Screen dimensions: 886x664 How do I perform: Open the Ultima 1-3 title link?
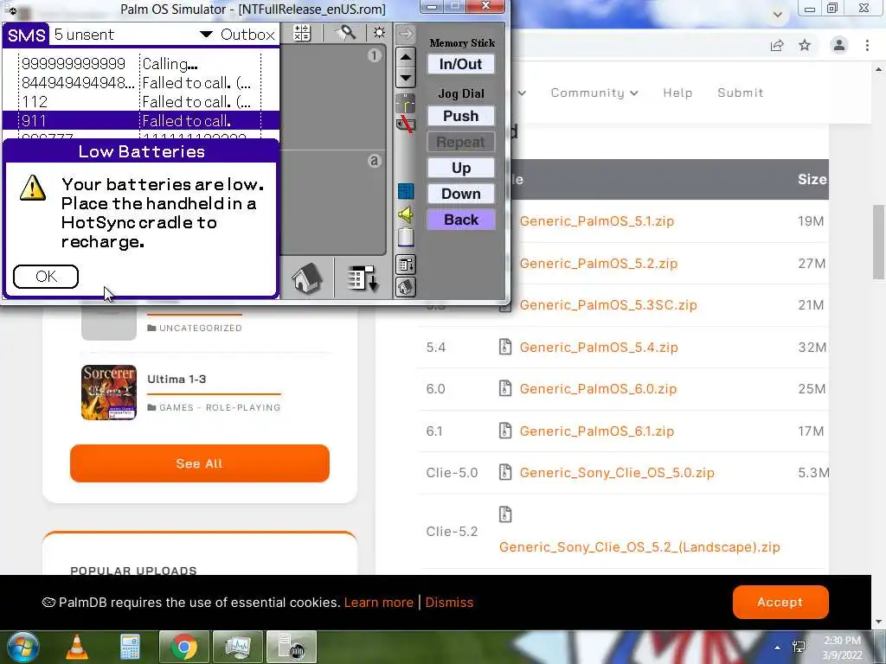[x=177, y=380]
